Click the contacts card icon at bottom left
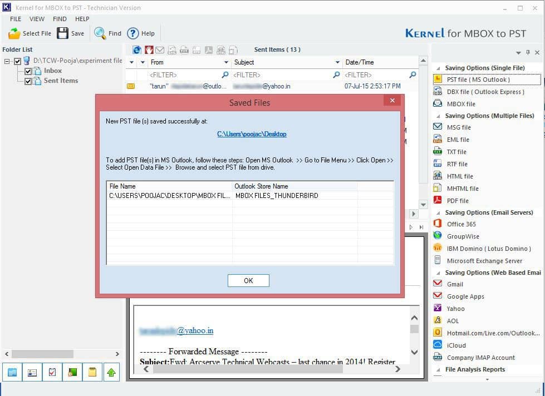Image resolution: width=545 pixels, height=396 pixels. tap(32, 373)
